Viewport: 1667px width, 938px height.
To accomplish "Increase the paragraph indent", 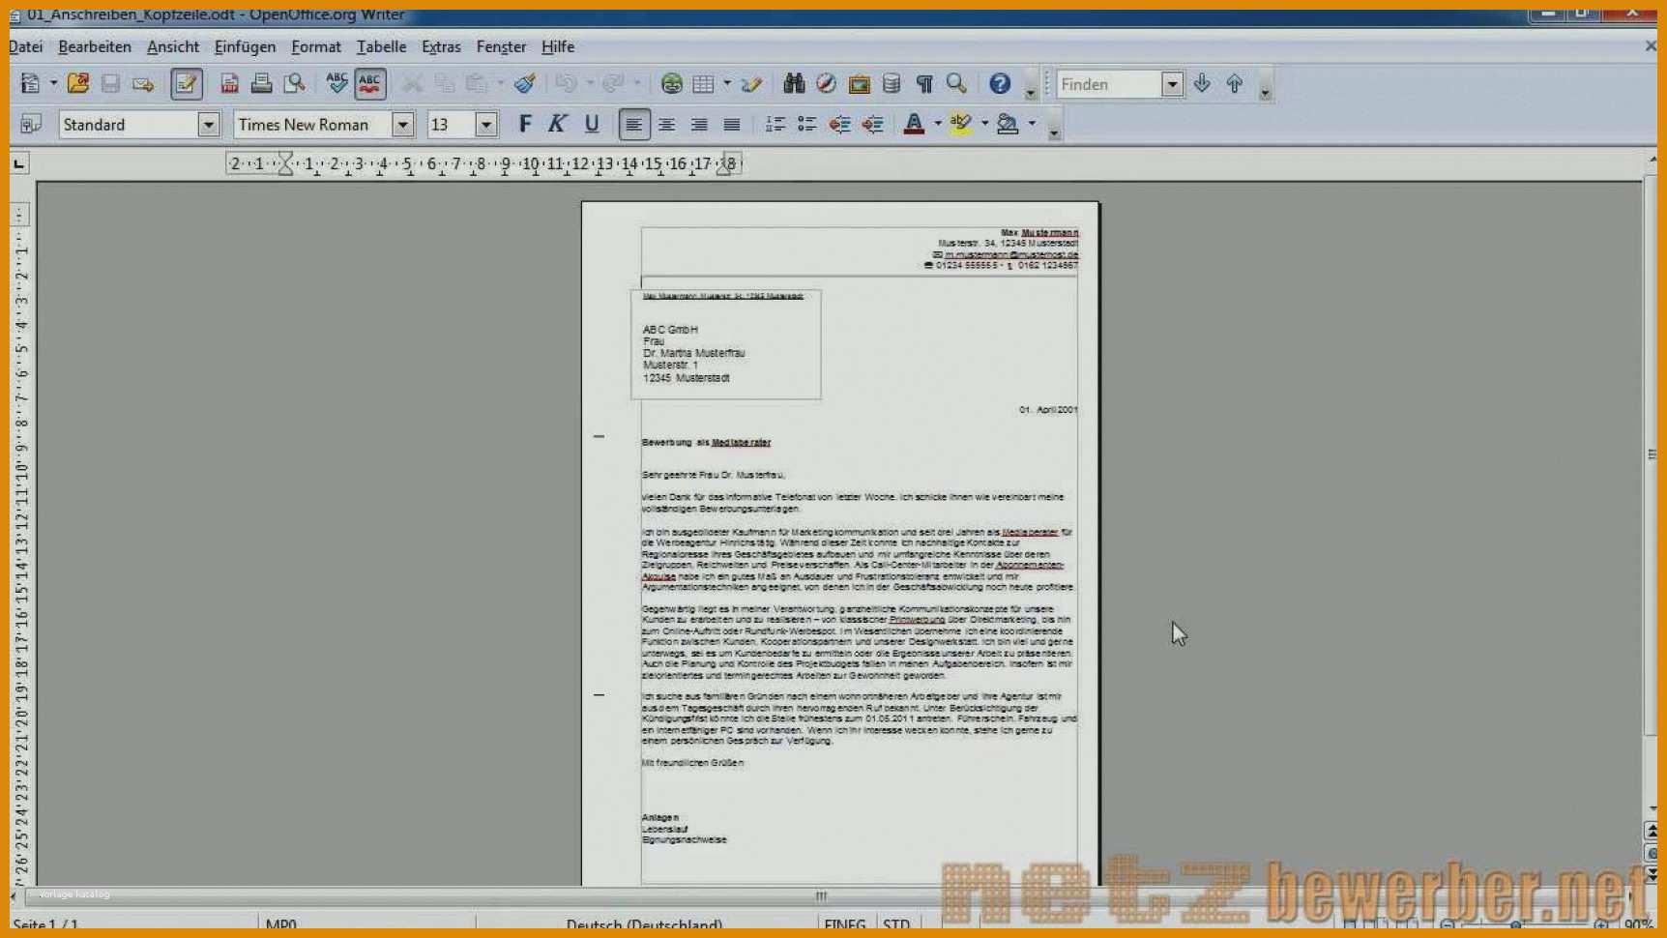I will point(872,124).
